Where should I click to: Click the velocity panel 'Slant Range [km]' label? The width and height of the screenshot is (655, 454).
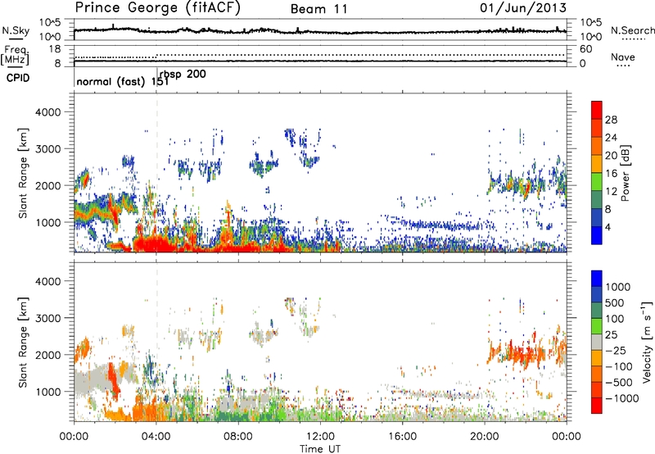point(23,342)
